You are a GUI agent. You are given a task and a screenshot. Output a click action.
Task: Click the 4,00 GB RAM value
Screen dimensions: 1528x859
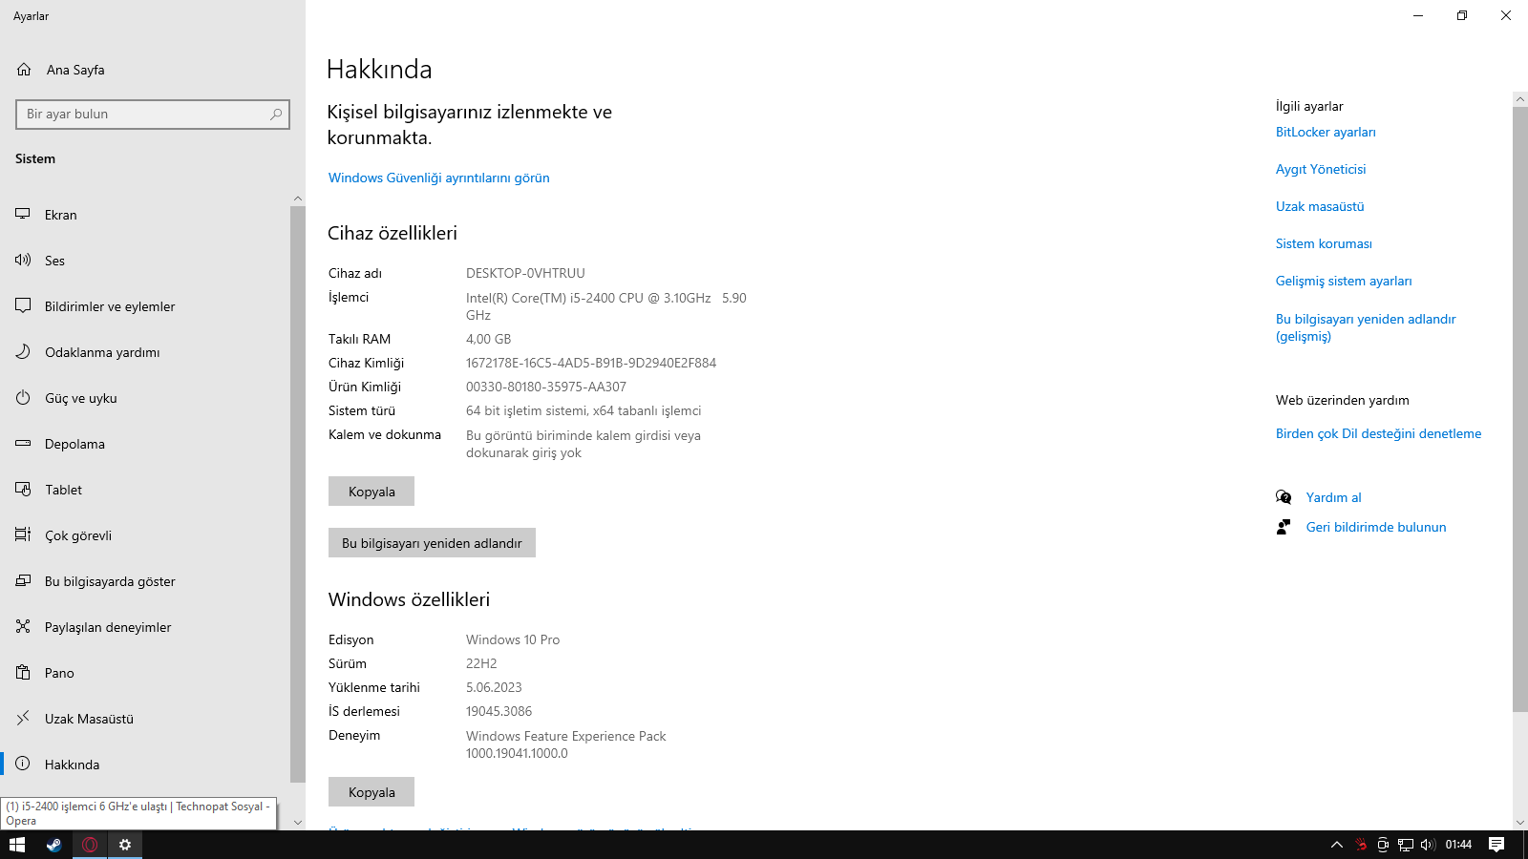click(x=489, y=340)
